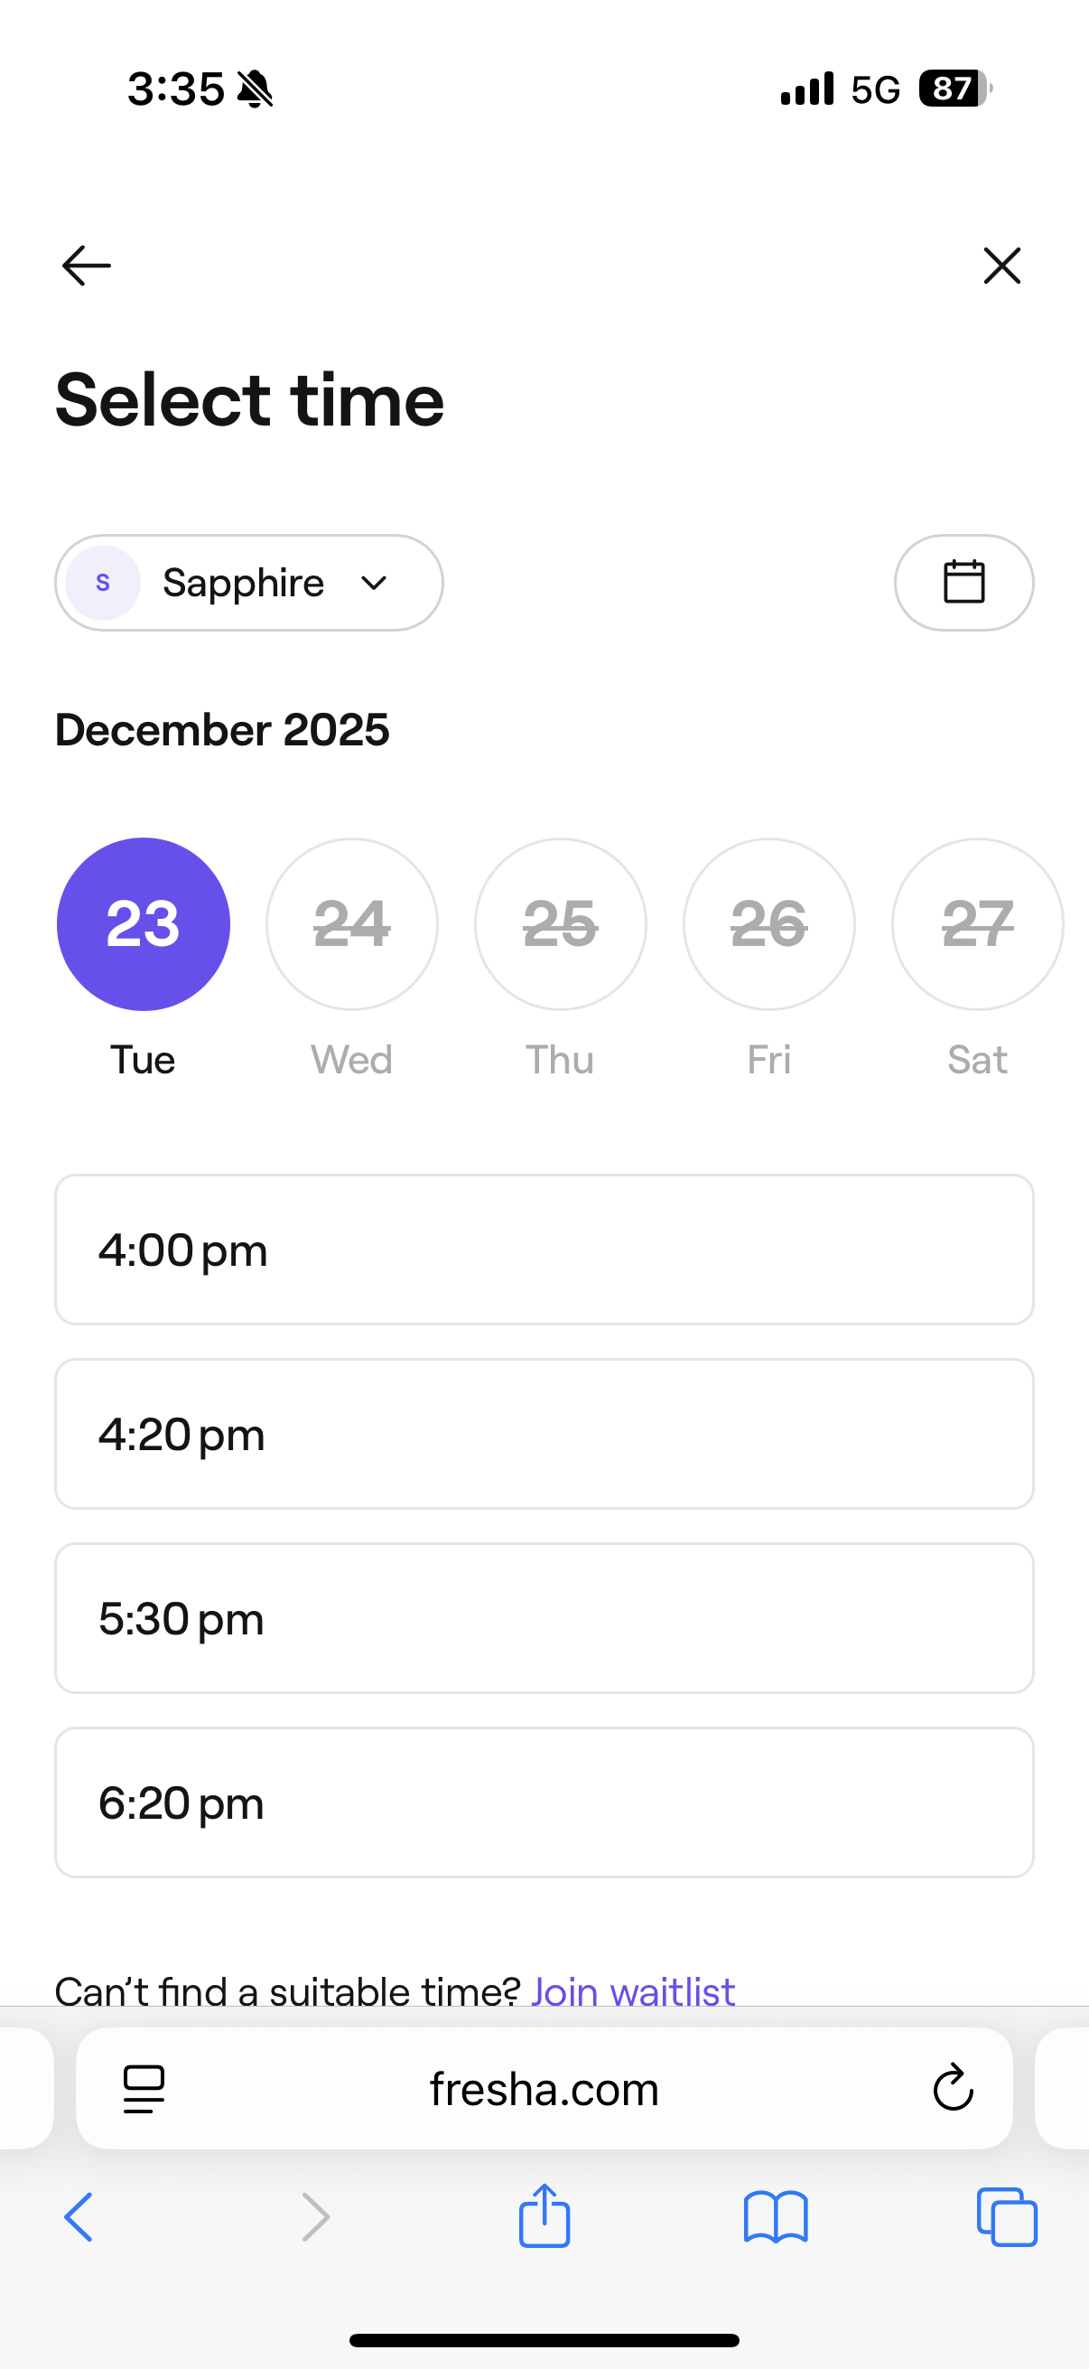Close the Select time screen
This screenshot has width=1089, height=2369.
click(1001, 266)
